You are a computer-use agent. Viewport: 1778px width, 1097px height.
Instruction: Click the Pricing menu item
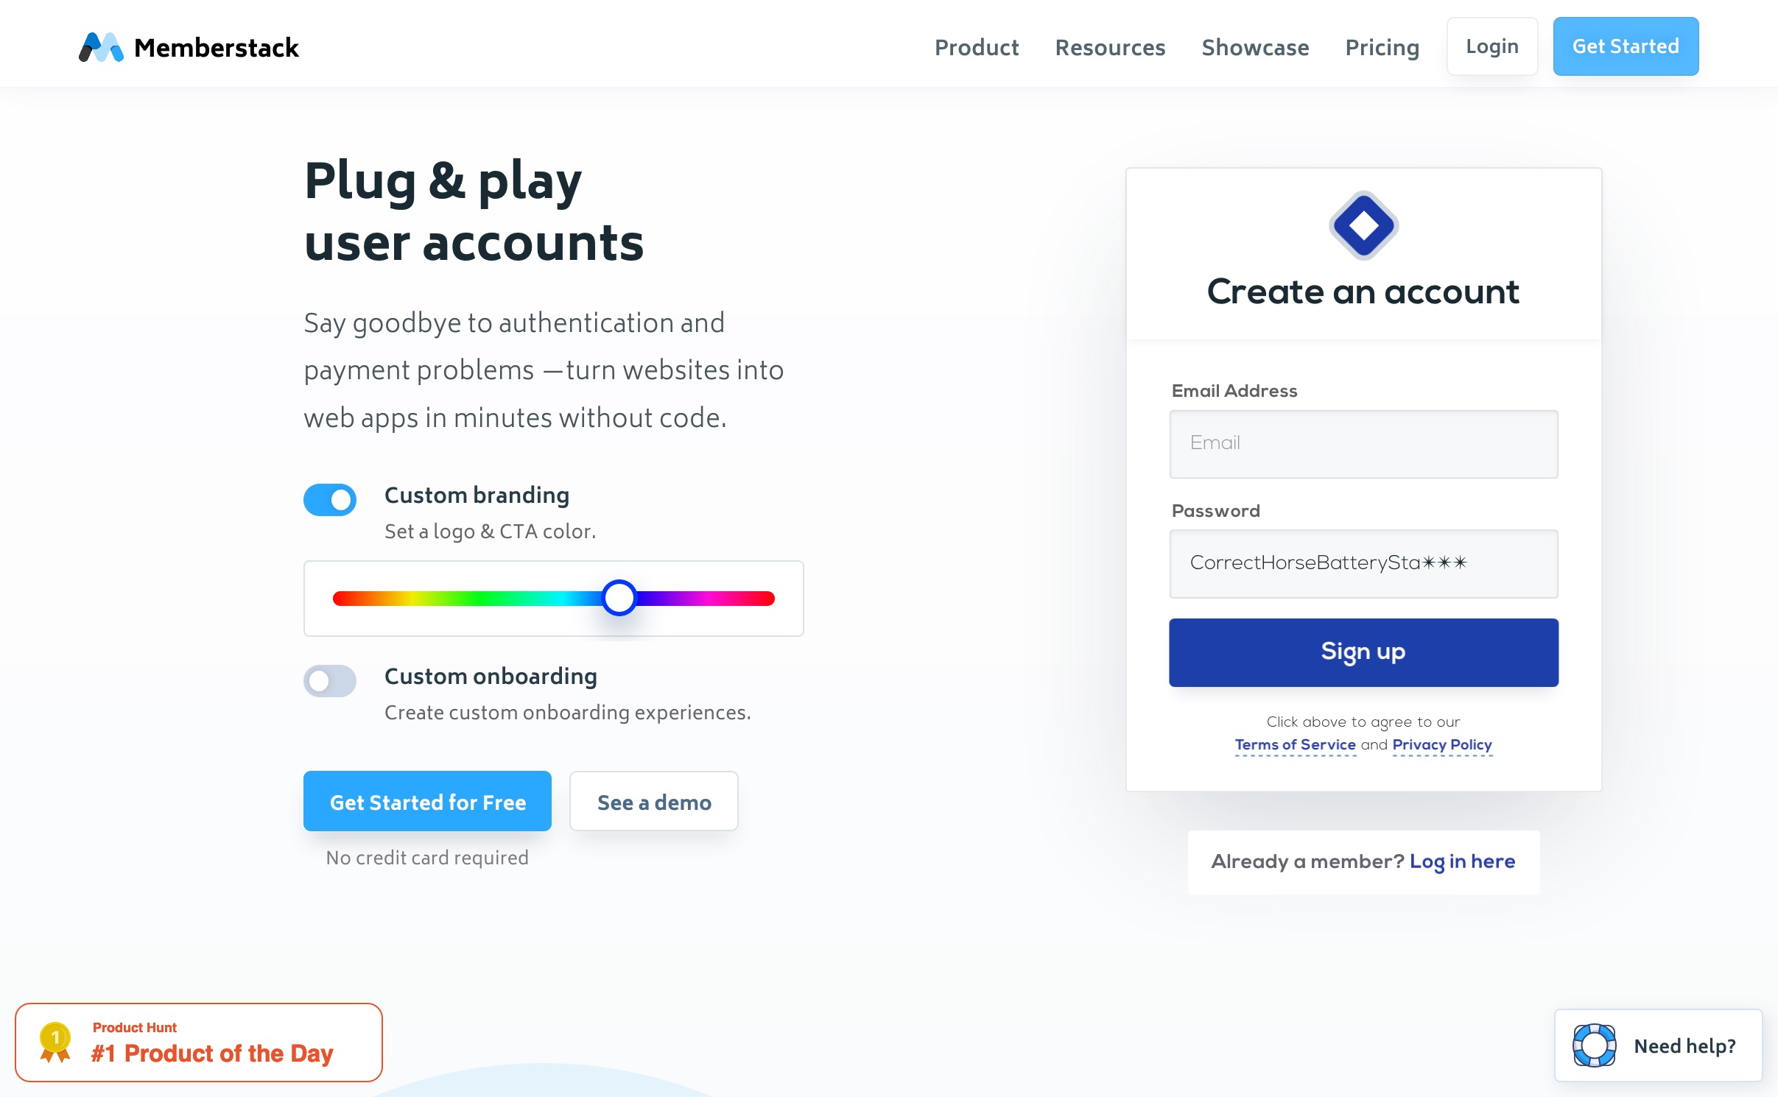click(1383, 46)
